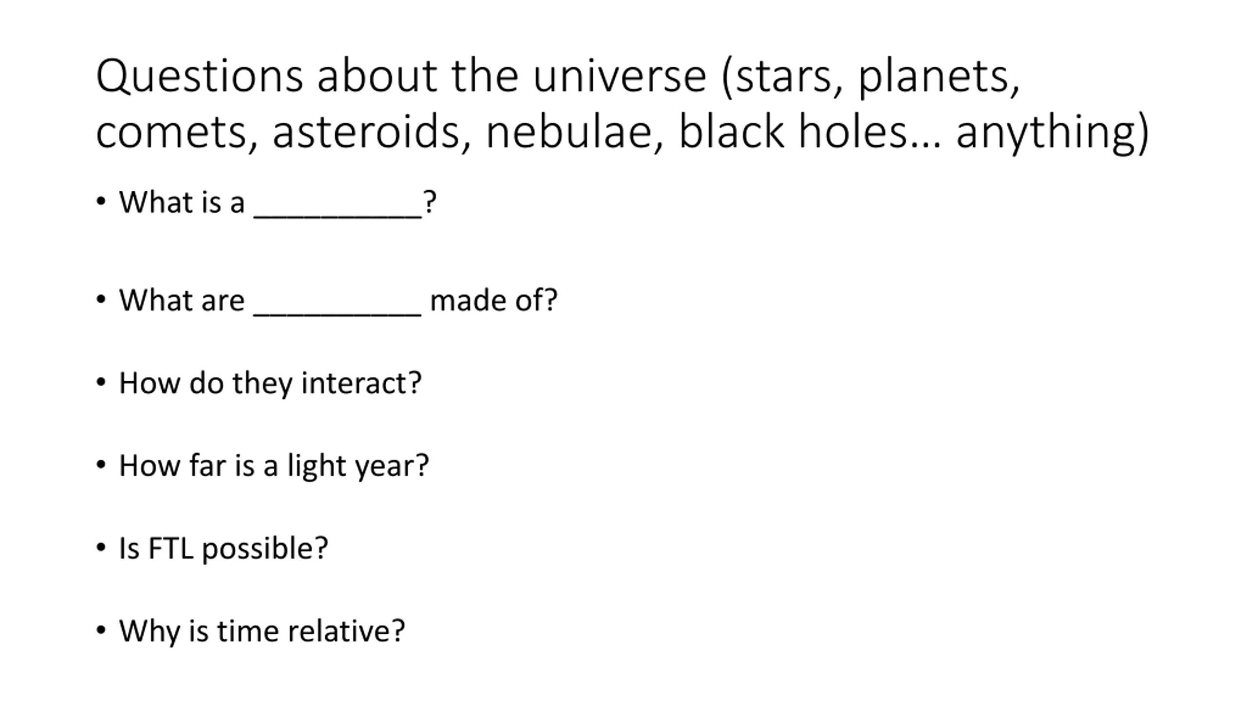Select the "Is FTL possible?" question
1247x701 pixels.
[224, 549]
